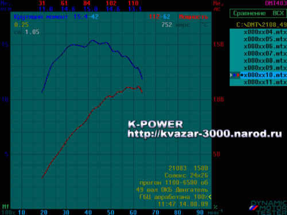Click the blue Крутящий момент label
The height and width of the screenshot is (215, 287).
41,17
